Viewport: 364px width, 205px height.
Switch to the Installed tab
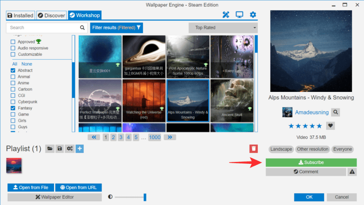(x=20, y=15)
